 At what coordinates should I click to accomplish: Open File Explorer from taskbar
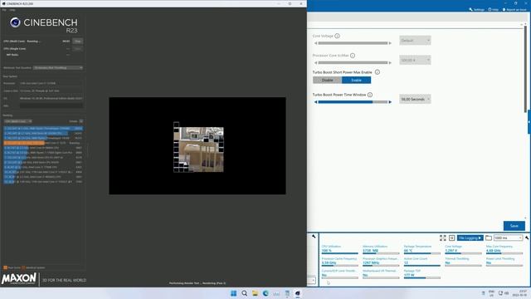[x=255, y=293]
